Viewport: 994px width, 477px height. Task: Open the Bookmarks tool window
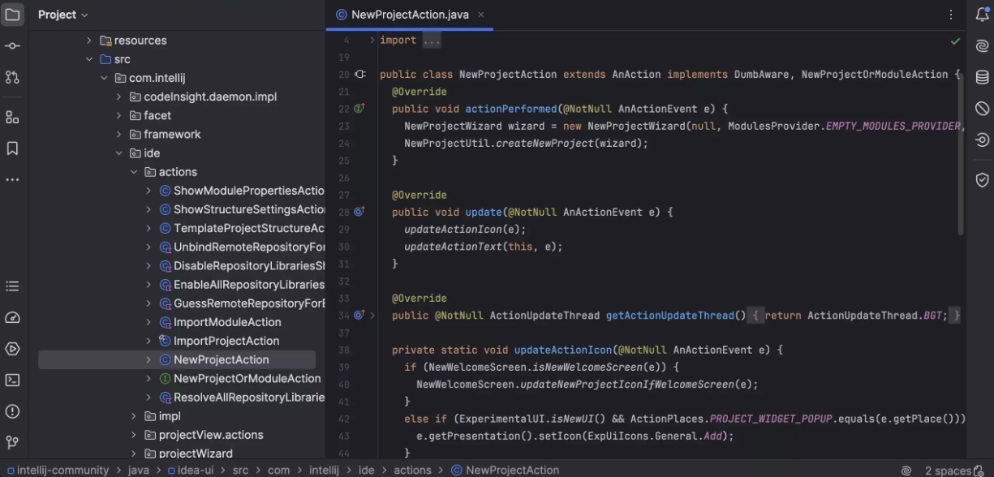coord(12,148)
